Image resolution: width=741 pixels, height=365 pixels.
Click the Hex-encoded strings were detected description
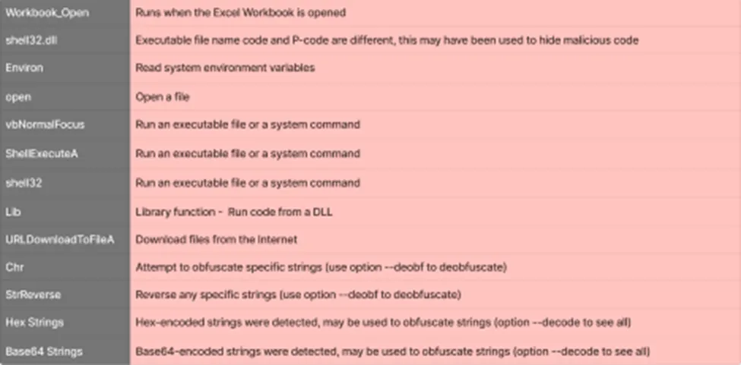(x=383, y=323)
